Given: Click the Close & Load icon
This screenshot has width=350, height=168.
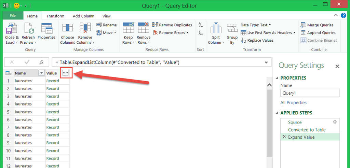Looking at the screenshot, I should point(12,29).
